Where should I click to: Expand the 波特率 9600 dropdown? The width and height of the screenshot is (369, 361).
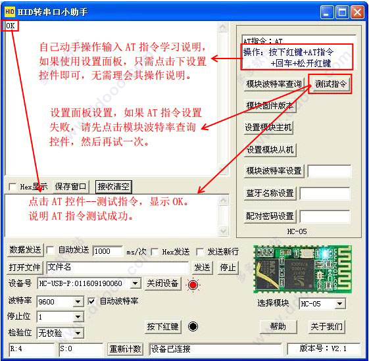click(x=78, y=302)
